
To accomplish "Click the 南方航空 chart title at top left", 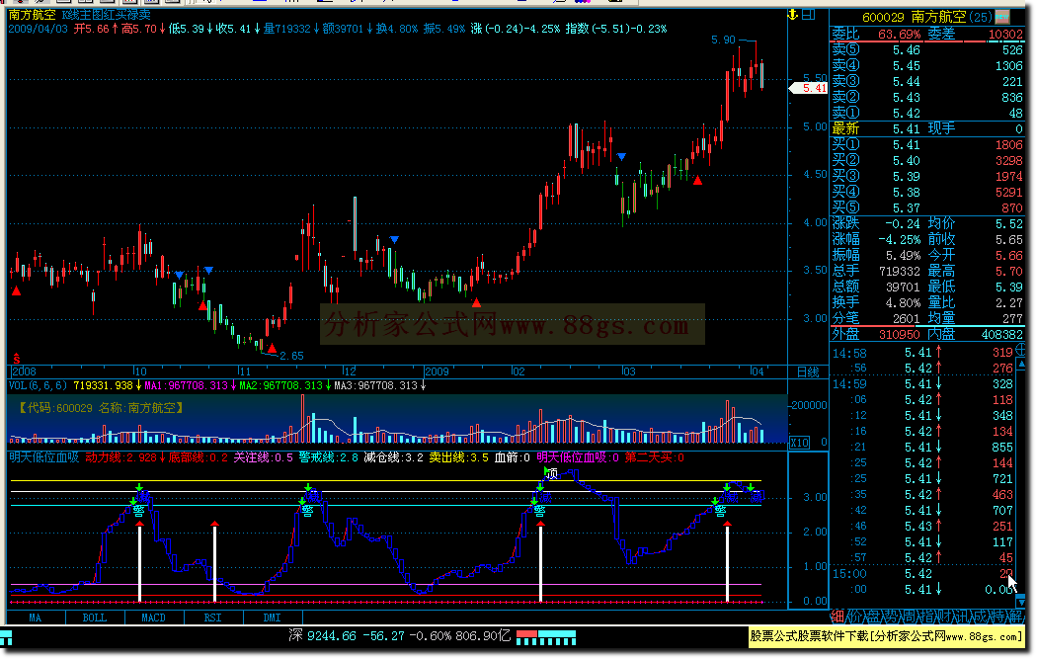I will (x=32, y=15).
